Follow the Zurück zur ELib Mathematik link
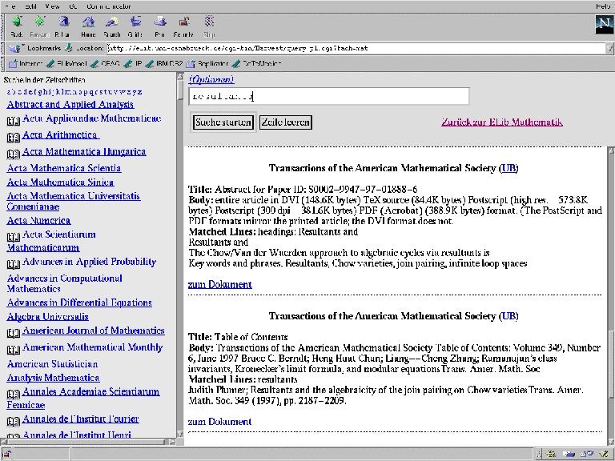The image size is (615, 461). coord(501,122)
